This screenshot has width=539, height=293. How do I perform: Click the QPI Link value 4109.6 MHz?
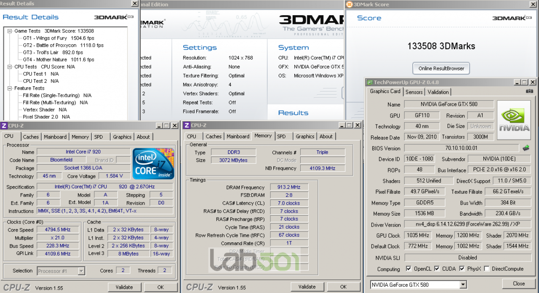(58, 254)
